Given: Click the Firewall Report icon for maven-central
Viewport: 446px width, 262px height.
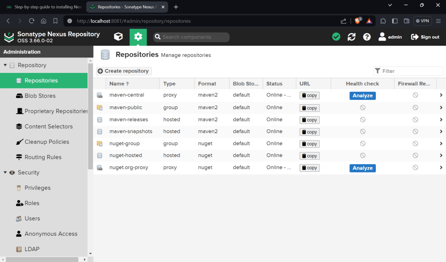Looking at the screenshot, I should [415, 95].
